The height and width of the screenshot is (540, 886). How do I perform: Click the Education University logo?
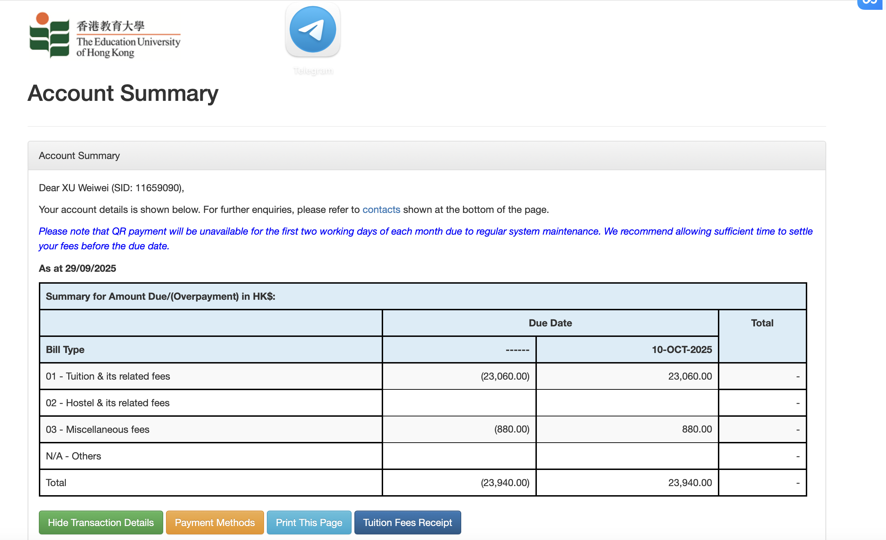tap(105, 36)
